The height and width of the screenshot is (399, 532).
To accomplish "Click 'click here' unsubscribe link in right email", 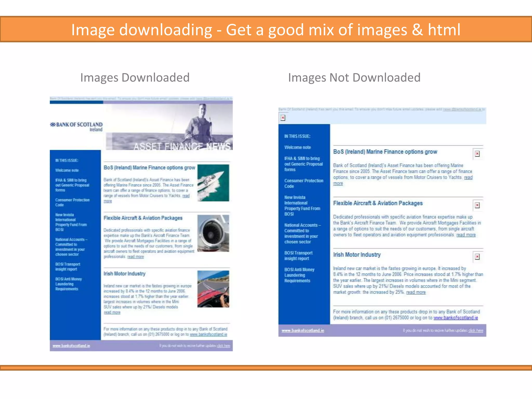I will tap(476, 330).
